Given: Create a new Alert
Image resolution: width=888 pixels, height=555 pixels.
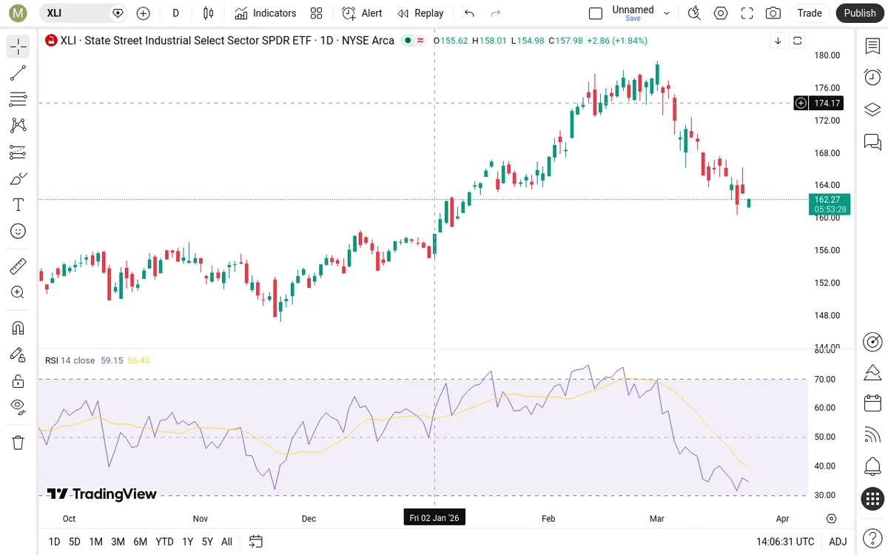Looking at the screenshot, I should [363, 13].
